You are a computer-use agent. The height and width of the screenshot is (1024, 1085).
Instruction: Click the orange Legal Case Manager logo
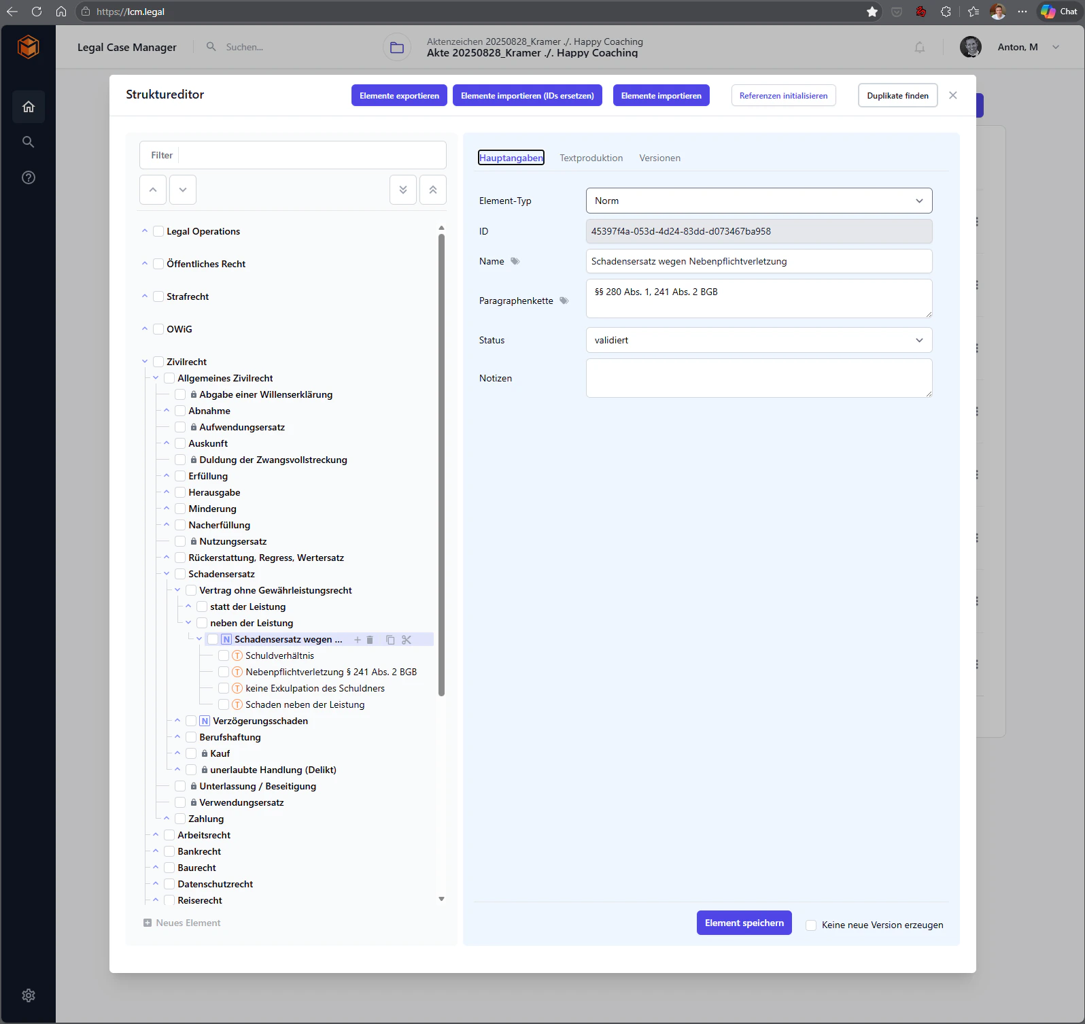[x=29, y=47]
